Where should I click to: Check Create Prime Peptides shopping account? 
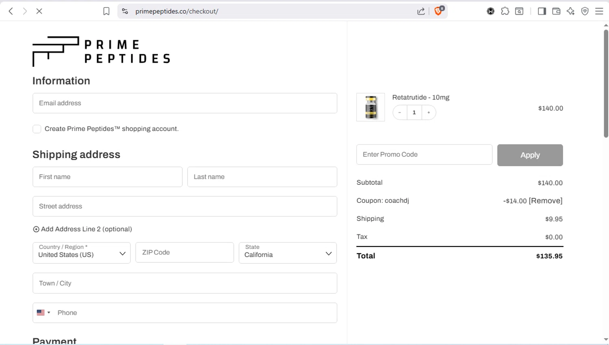click(x=37, y=129)
